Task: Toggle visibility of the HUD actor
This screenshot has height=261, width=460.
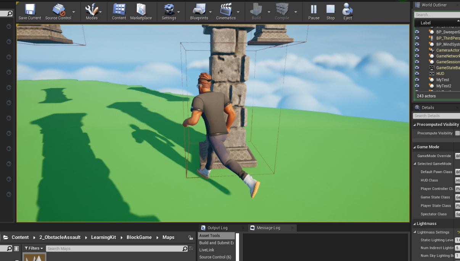Action: click(x=417, y=74)
